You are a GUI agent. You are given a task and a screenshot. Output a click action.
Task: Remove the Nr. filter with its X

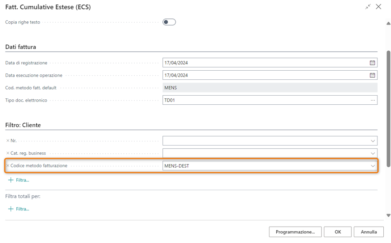coord(8,141)
